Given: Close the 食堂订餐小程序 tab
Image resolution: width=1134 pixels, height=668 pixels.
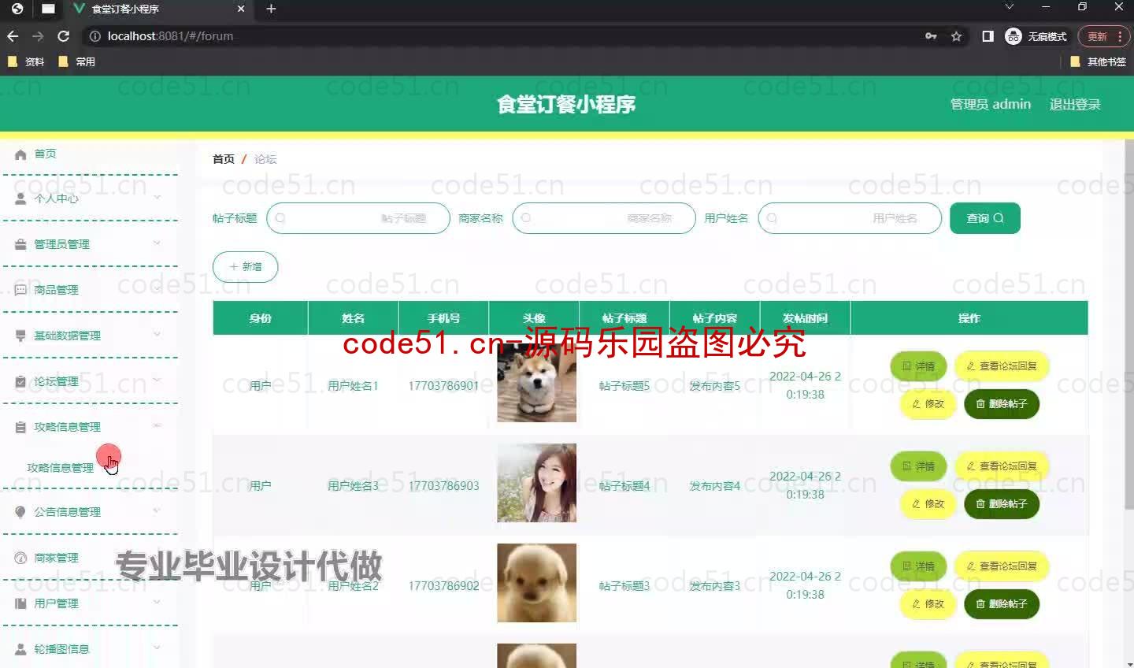Looking at the screenshot, I should coord(241,9).
